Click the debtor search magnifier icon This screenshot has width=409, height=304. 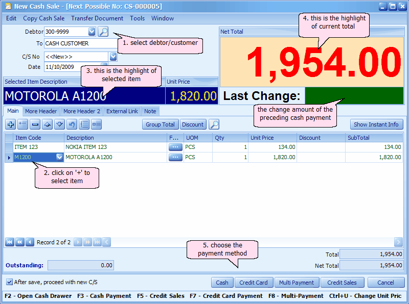(103, 32)
